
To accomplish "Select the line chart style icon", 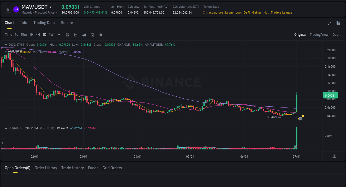I will pyautogui.click(x=75, y=35).
